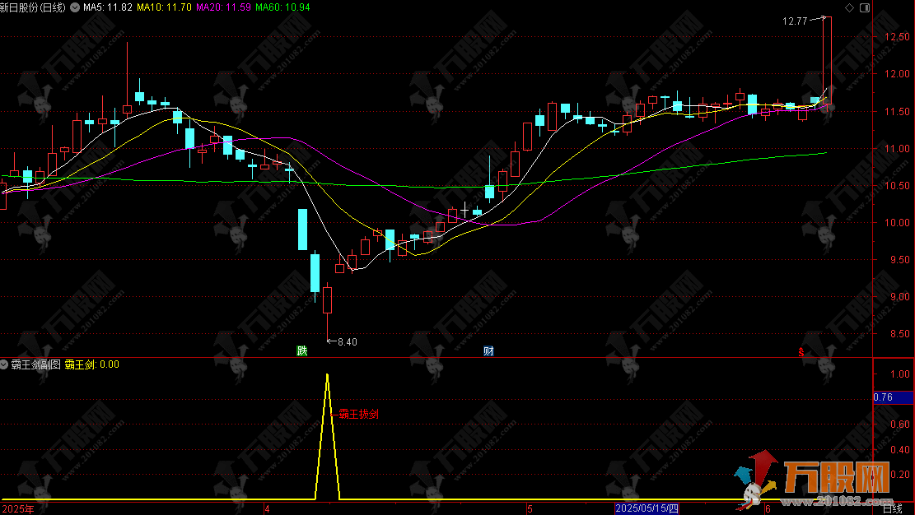Click the 12.77 high price label
The width and height of the screenshot is (915, 515).
click(795, 21)
